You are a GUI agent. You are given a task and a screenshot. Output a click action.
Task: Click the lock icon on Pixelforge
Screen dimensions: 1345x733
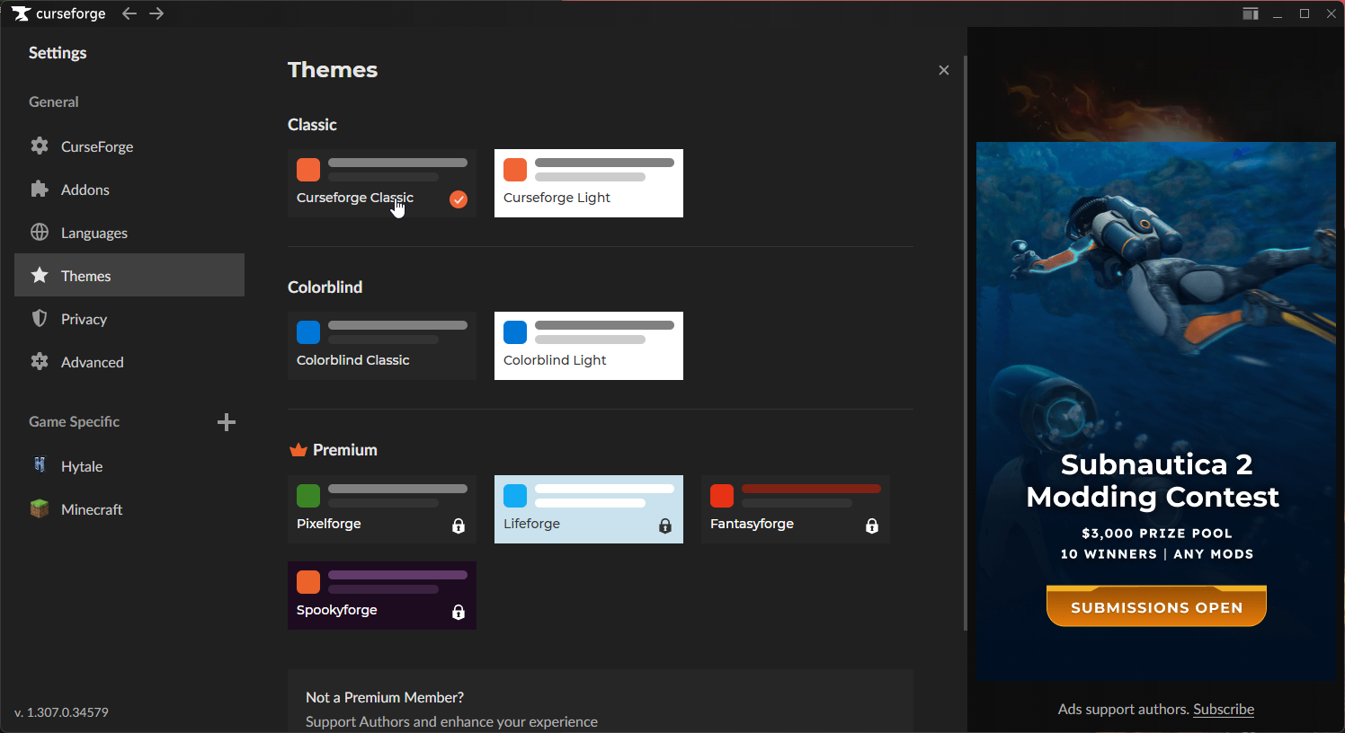(x=459, y=525)
